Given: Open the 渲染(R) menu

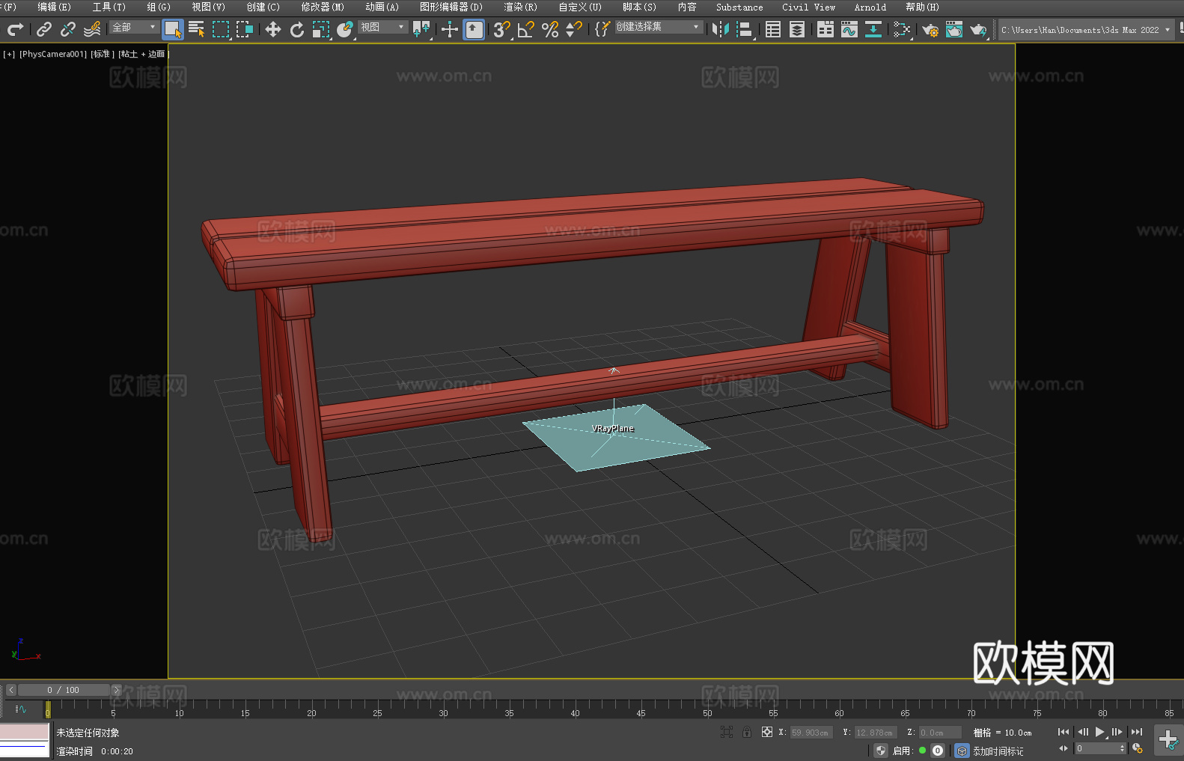Looking at the screenshot, I should click(521, 7).
